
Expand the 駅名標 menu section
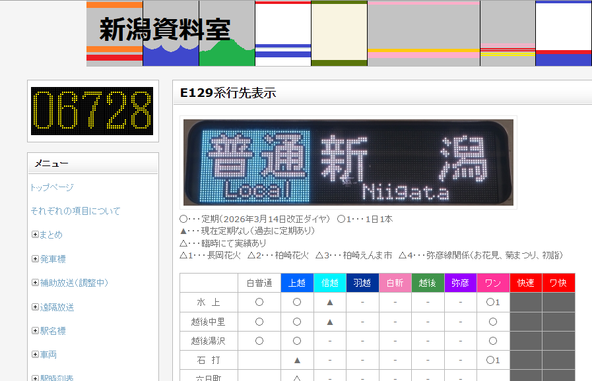pos(35,331)
